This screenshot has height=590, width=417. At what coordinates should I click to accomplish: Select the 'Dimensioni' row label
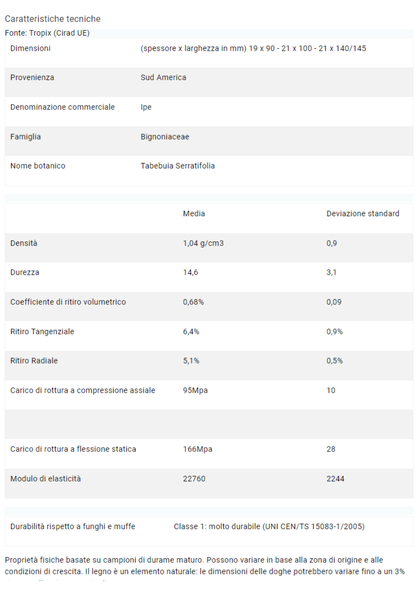[x=30, y=48]
